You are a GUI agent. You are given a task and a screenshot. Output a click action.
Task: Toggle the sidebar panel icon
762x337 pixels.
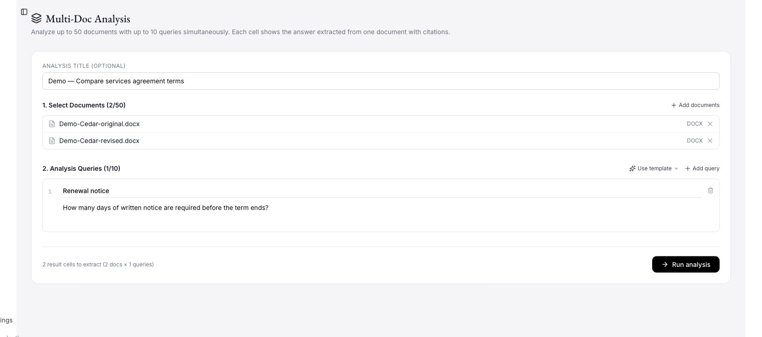point(24,12)
